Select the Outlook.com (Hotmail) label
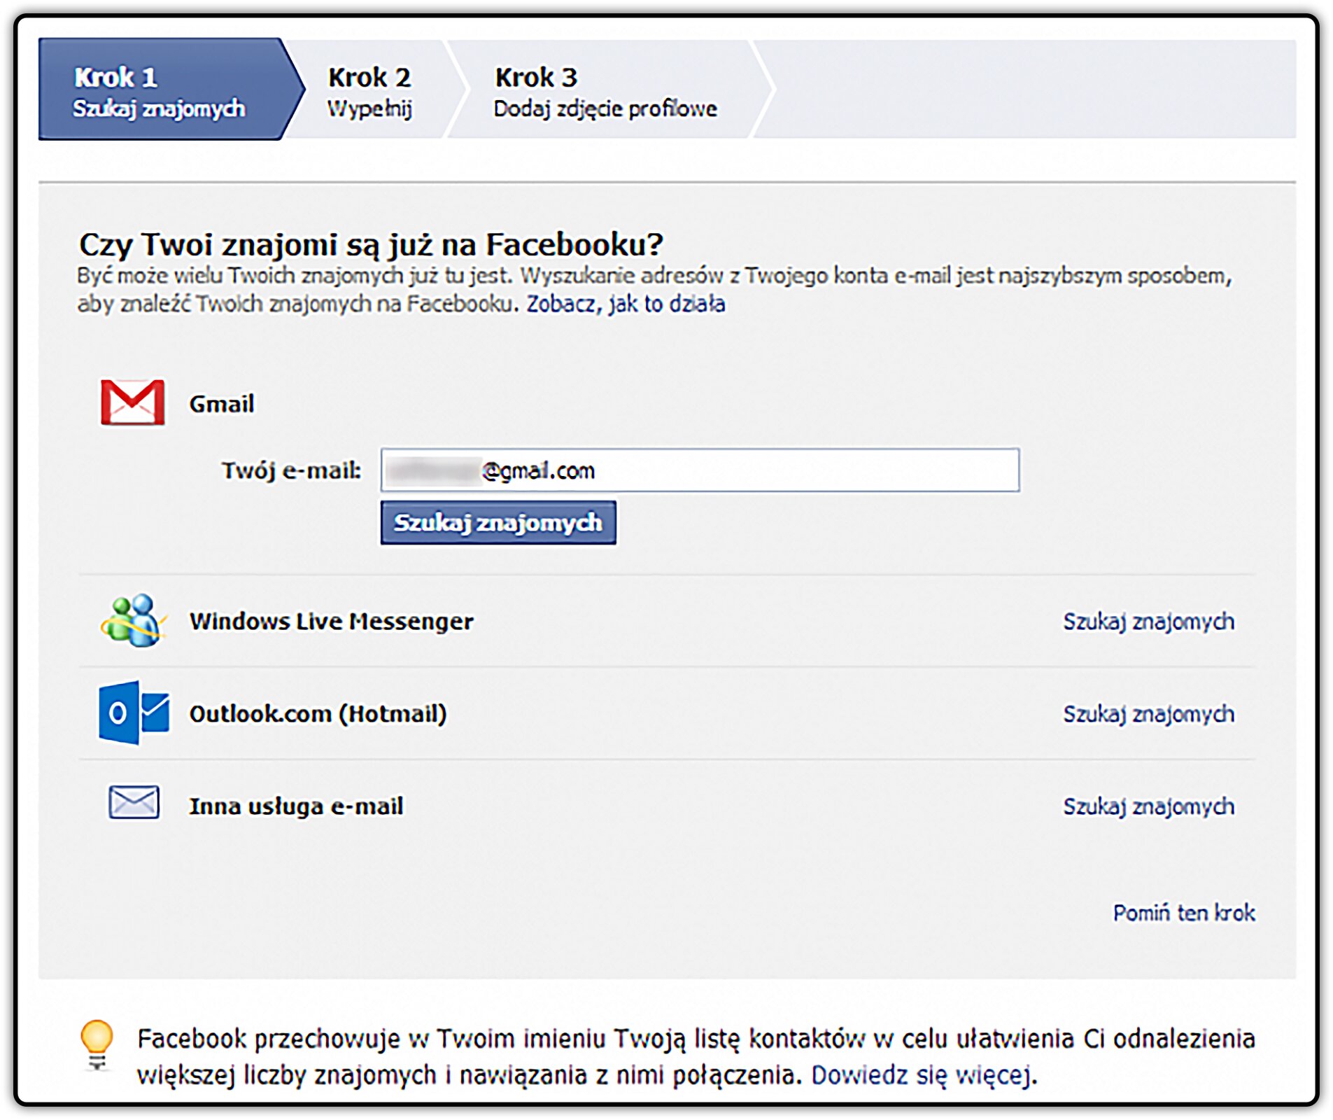This screenshot has width=1333, height=1120. pyautogui.click(x=318, y=713)
